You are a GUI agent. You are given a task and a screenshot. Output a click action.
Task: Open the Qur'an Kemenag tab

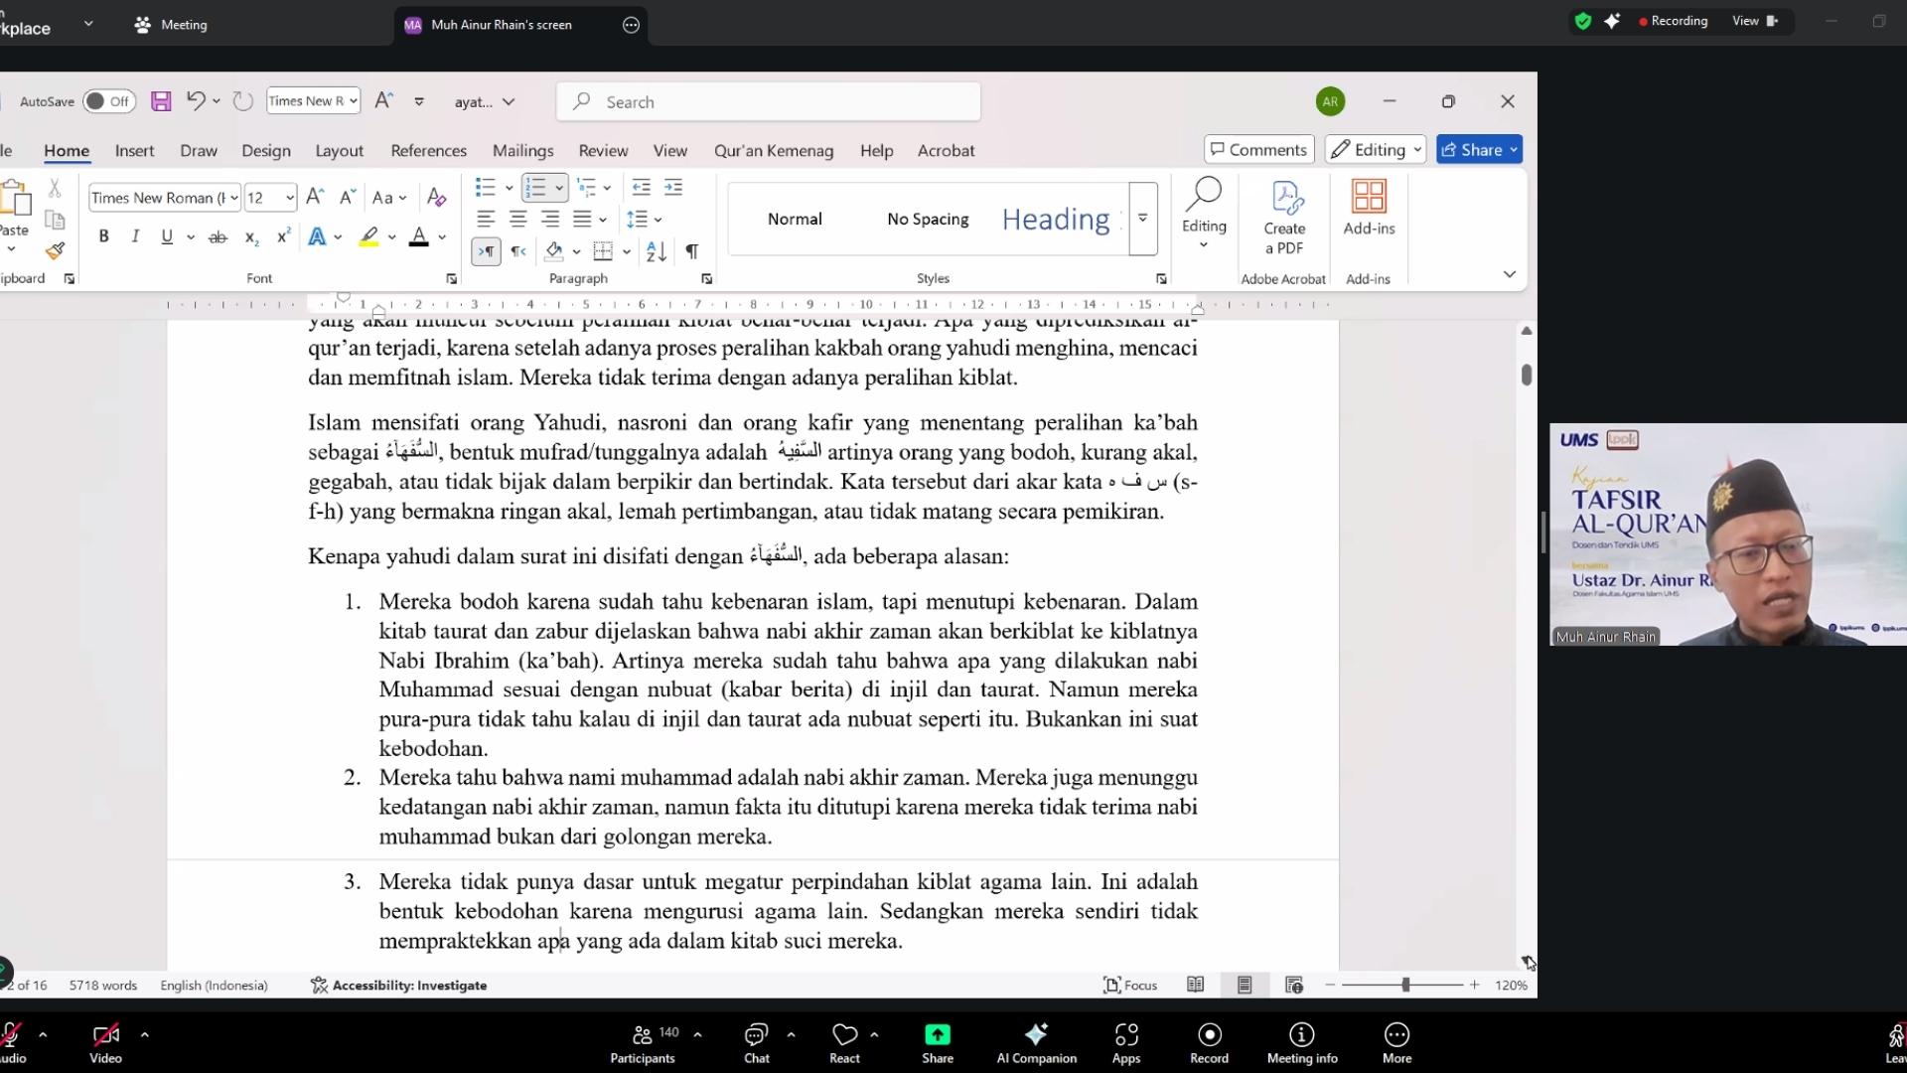[773, 150]
